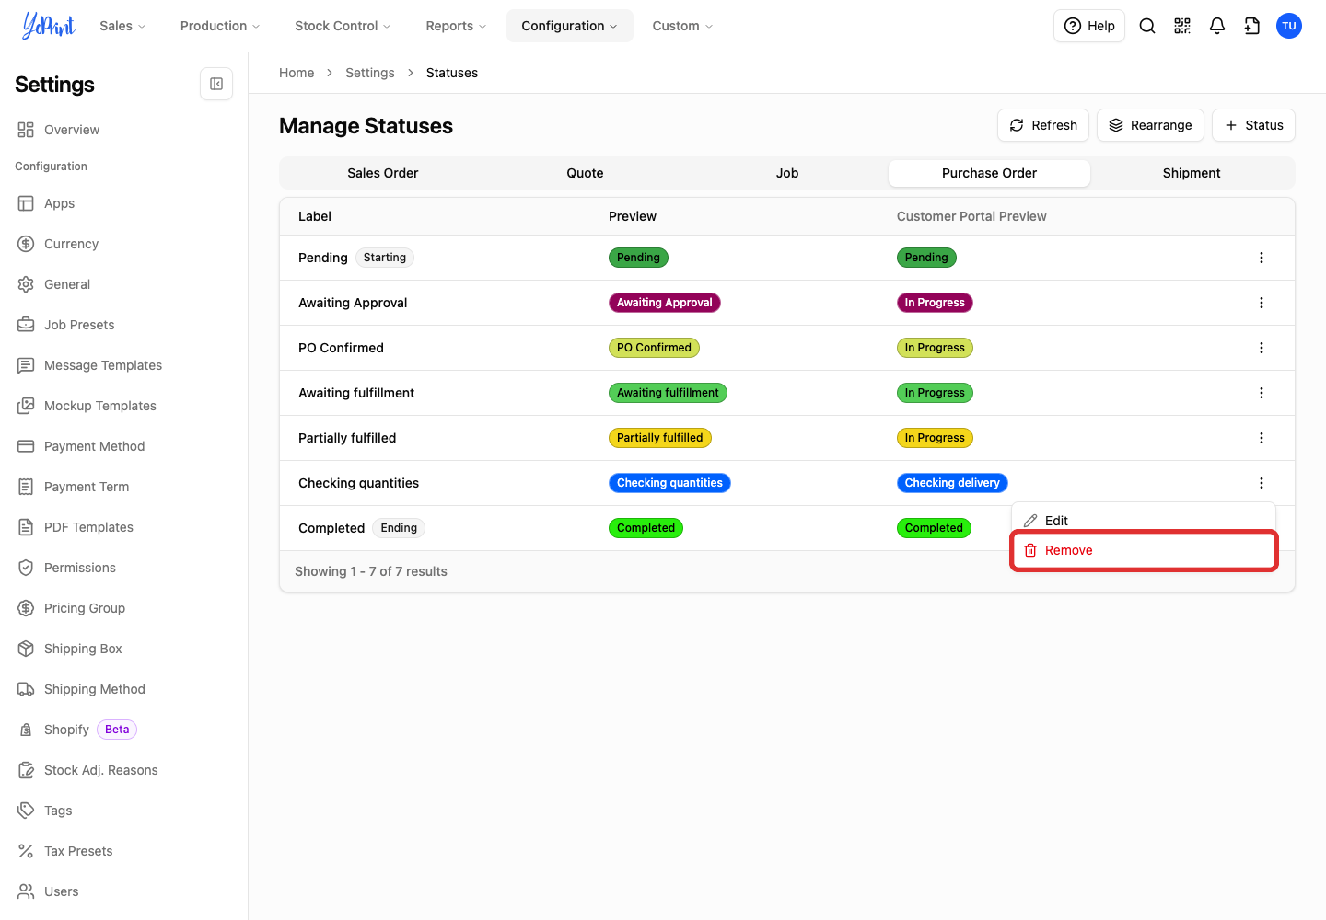This screenshot has width=1326, height=920.
Task: Click the Rearrange button
Action: pos(1150,125)
